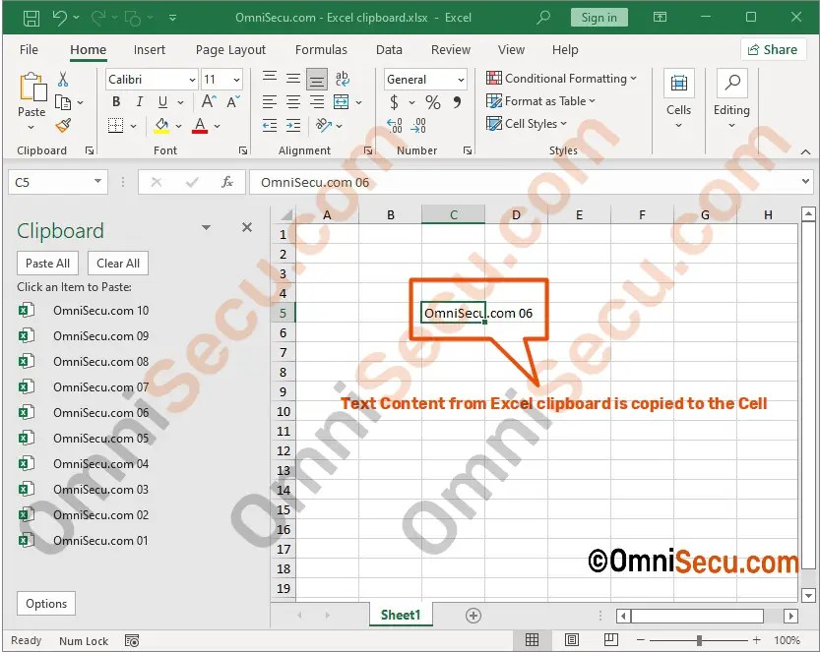Expand the Cell Styles menu
The width and height of the screenshot is (820, 652).
tap(527, 124)
